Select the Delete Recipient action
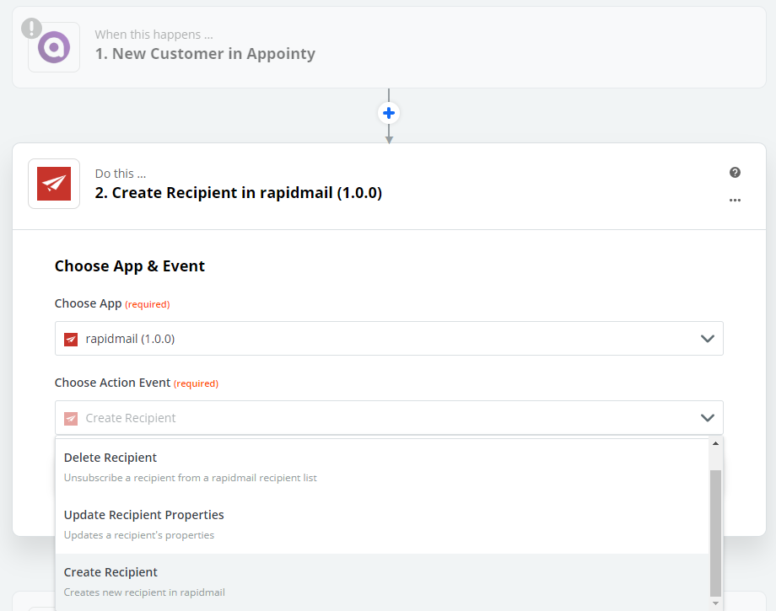 click(x=382, y=468)
